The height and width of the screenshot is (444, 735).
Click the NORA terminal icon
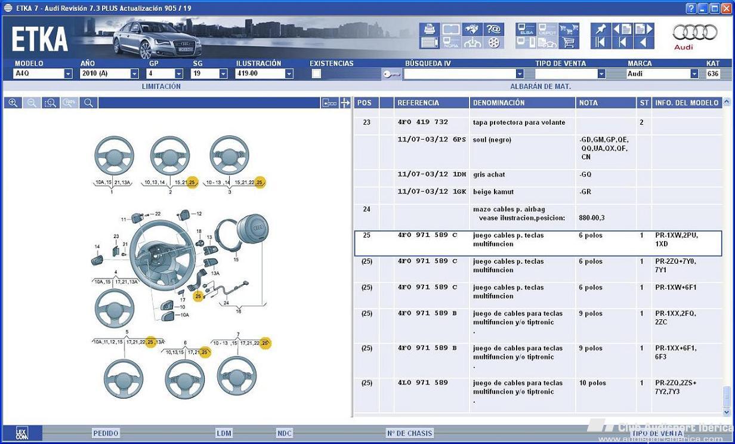tap(450, 42)
